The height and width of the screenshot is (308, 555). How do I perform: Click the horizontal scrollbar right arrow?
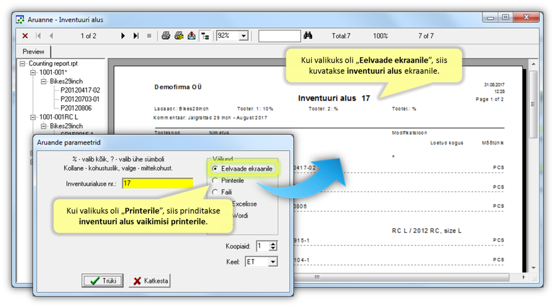[x=523, y=277]
